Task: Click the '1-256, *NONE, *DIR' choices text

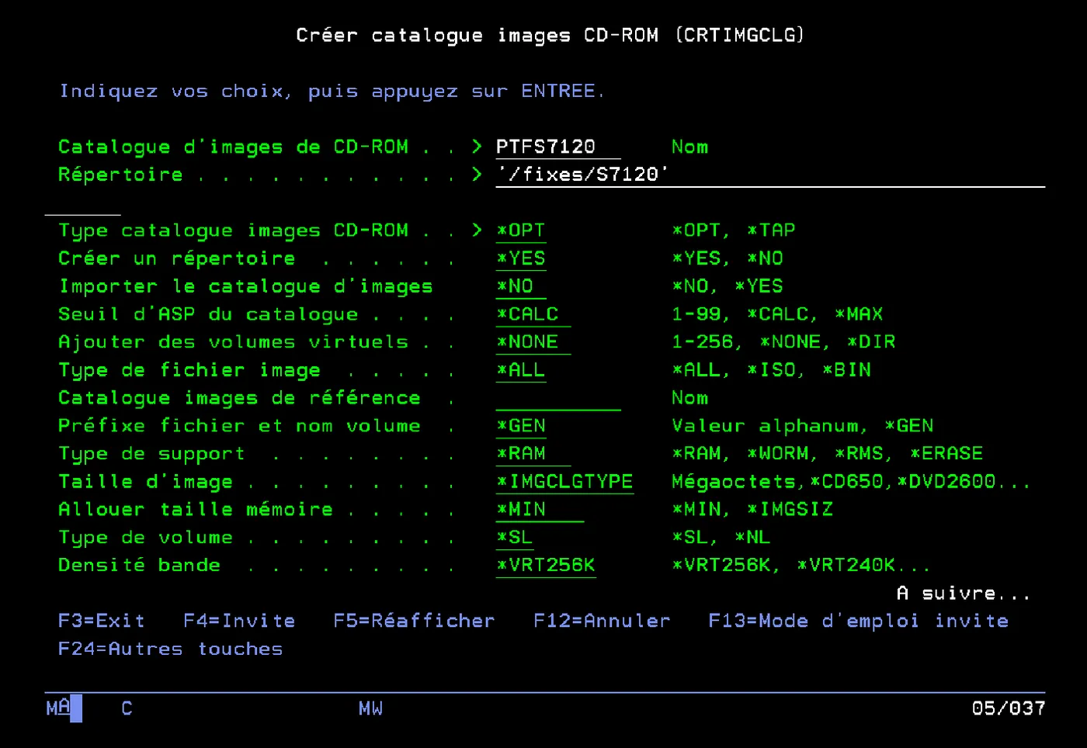Action: click(x=783, y=342)
